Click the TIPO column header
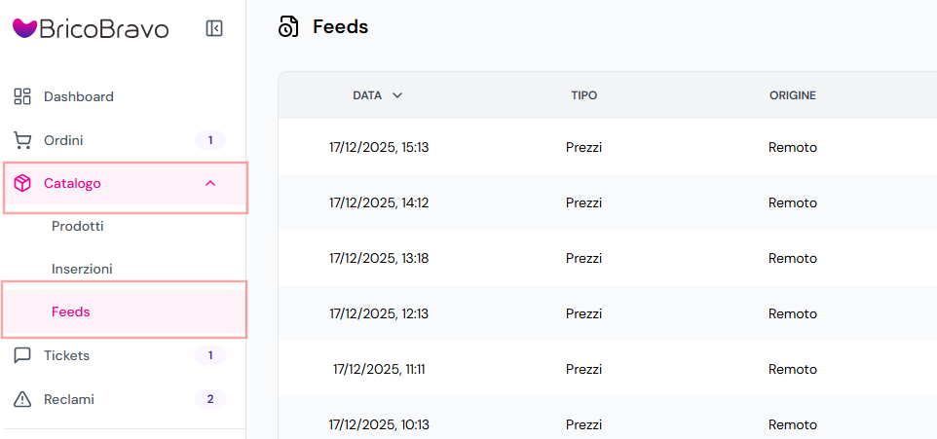Viewport: 937px width, 439px height. click(583, 95)
